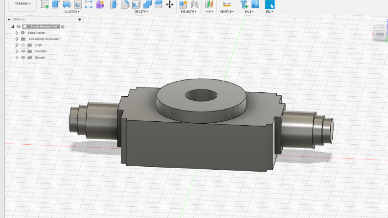Select the Measure tool icon
Viewport: 388px width, 218px height.
[227, 4]
